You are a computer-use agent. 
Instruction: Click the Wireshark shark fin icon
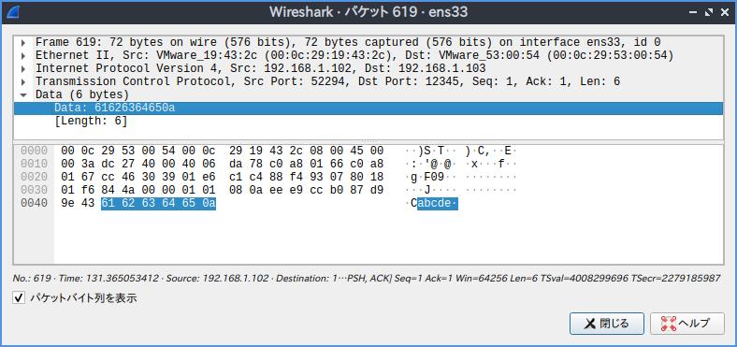tap(13, 13)
